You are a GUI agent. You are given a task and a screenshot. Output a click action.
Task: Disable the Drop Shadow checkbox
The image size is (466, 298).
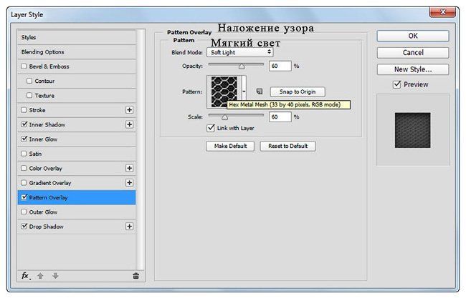[x=24, y=227]
